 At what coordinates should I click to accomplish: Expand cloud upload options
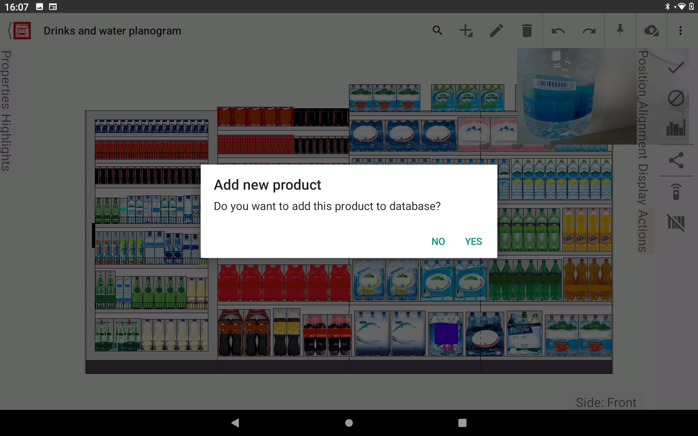click(652, 31)
